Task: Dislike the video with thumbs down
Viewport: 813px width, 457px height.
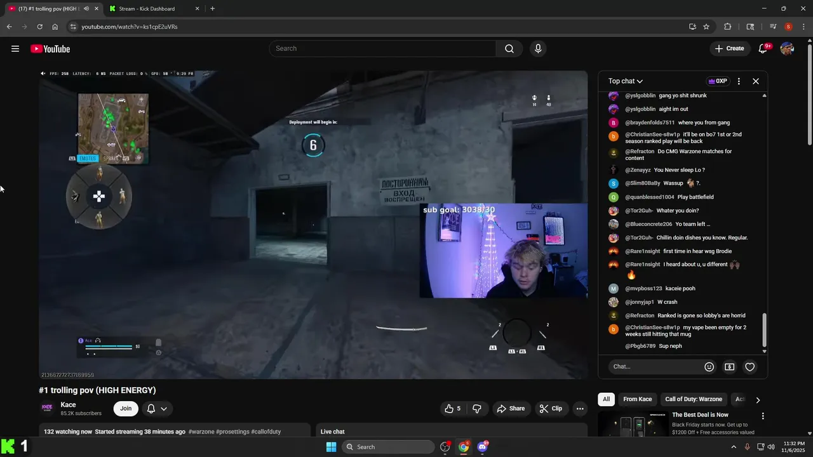Action: 477,409
